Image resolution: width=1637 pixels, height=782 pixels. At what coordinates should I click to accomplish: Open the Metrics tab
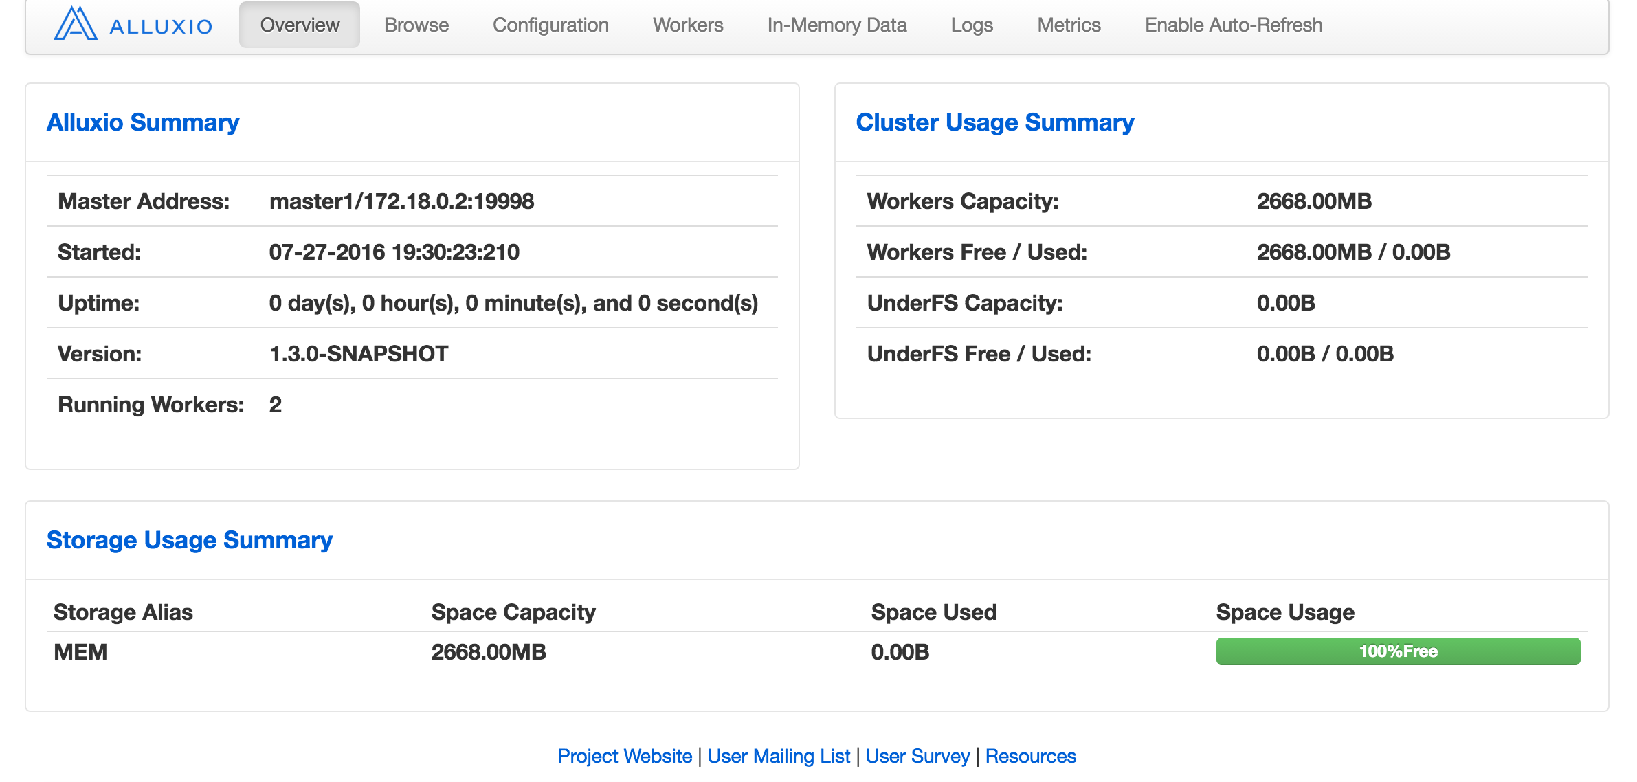(x=1069, y=25)
